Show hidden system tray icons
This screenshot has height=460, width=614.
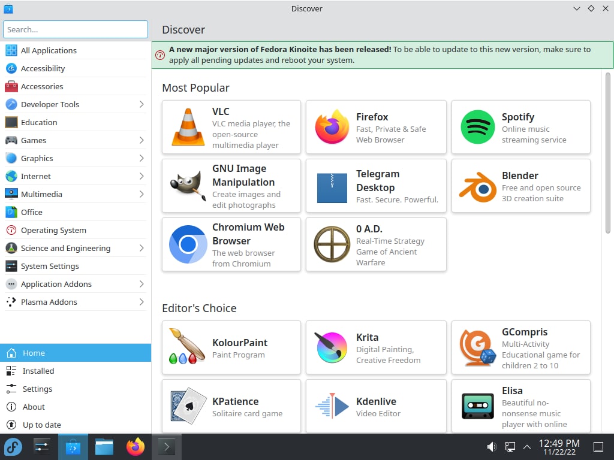click(527, 447)
